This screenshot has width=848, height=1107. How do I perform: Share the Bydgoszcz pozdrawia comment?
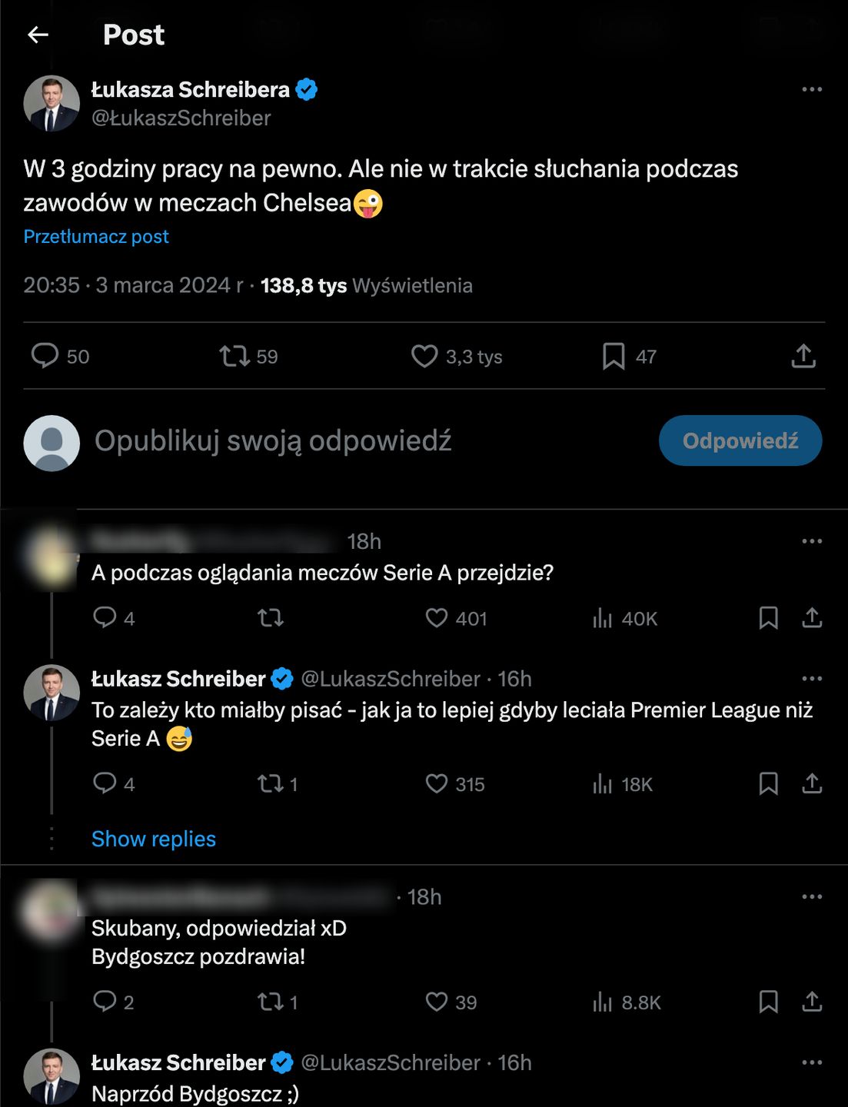point(812,1002)
